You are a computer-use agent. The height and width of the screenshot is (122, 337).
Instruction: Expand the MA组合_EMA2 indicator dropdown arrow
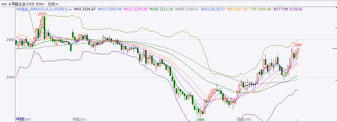pyautogui.click(x=71, y=9)
